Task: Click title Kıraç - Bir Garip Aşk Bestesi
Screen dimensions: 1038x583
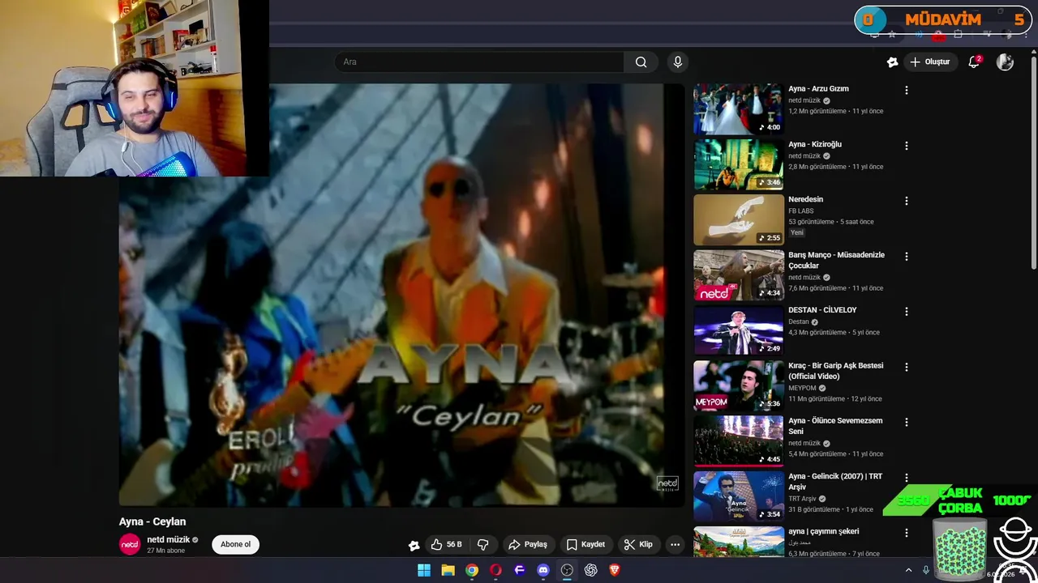Action: coord(835,371)
